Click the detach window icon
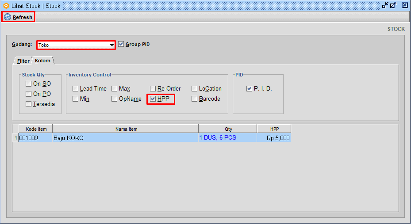The width and height of the screenshot is (411, 224). pyautogui.click(x=385, y=5)
